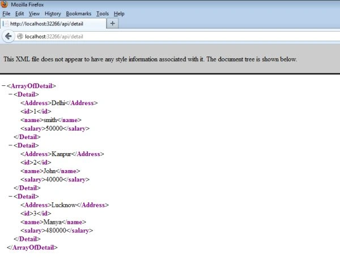Click the name value John

tap(50, 171)
